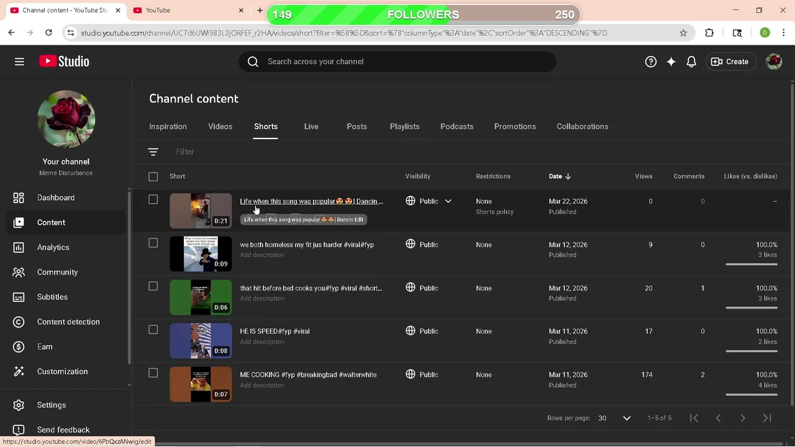795x447 pixels.
Task: Go to the previous page of rows
Action: pyautogui.click(x=719, y=418)
